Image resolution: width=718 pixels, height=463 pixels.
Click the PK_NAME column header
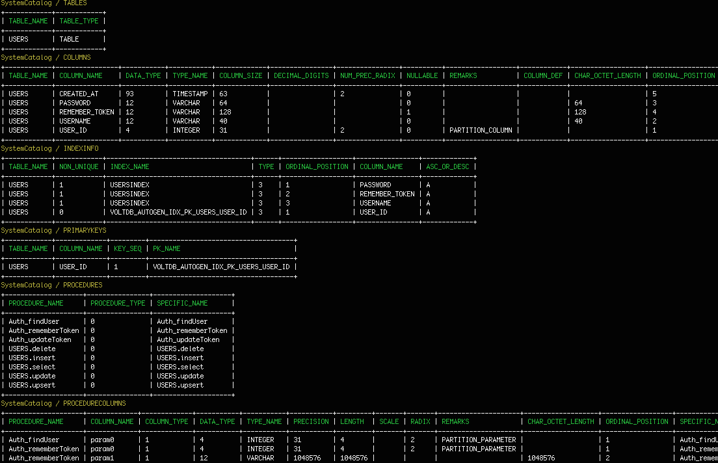pos(166,248)
